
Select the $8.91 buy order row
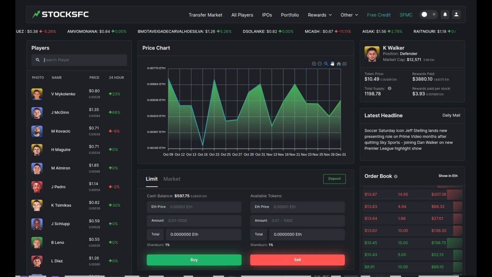412,267
